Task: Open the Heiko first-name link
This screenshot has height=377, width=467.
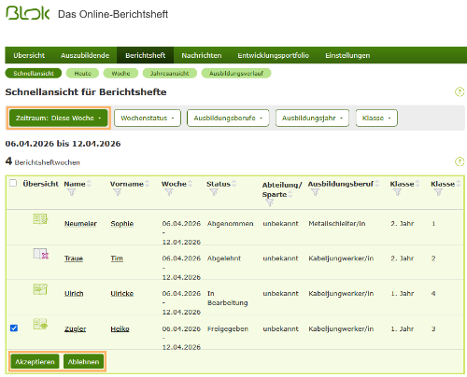Action: (120, 328)
